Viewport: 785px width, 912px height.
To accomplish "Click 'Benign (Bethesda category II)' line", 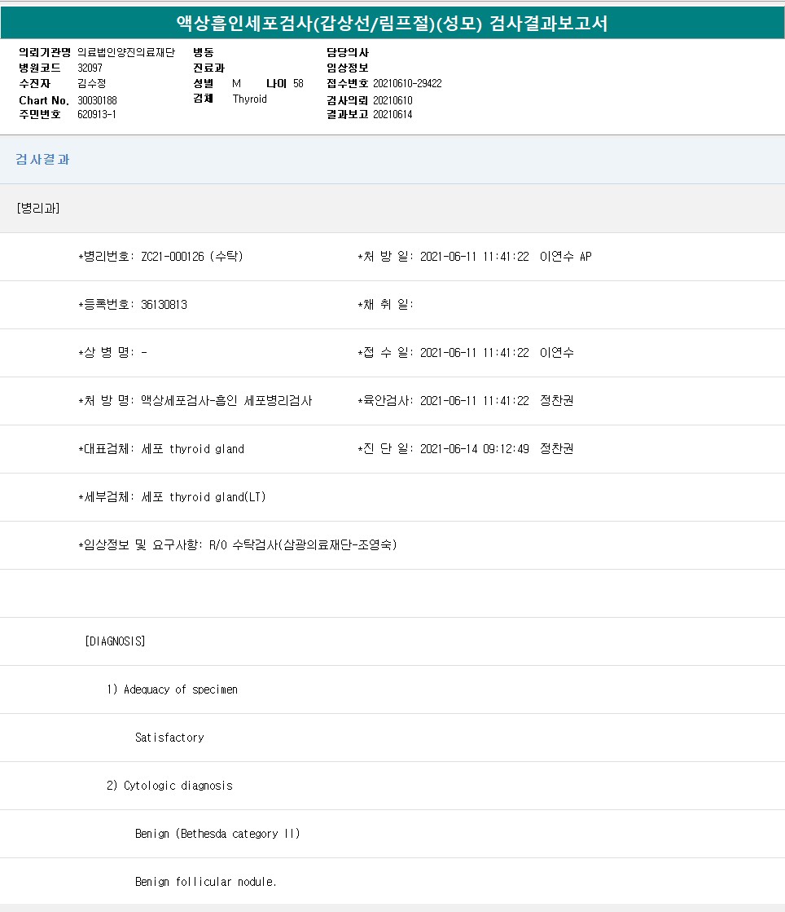I will pyautogui.click(x=218, y=834).
